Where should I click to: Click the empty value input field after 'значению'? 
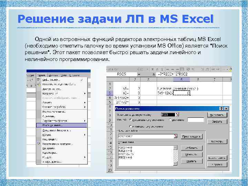pos(196,120)
